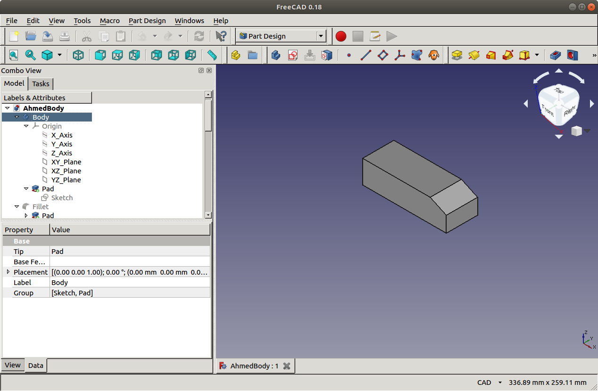Collapse the Fillet tree node

[17, 207]
